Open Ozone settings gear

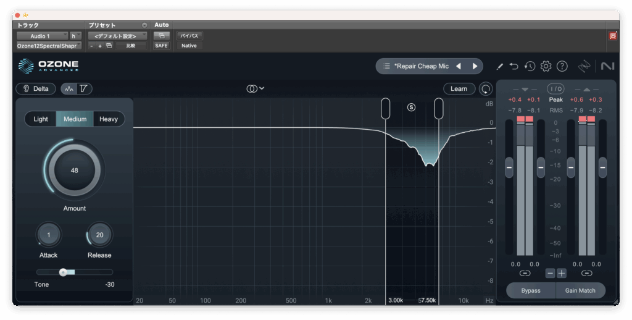(x=546, y=66)
